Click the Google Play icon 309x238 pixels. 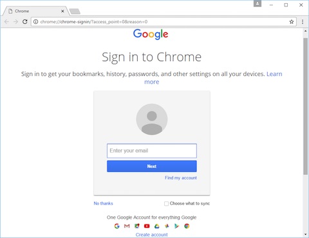[176, 226]
